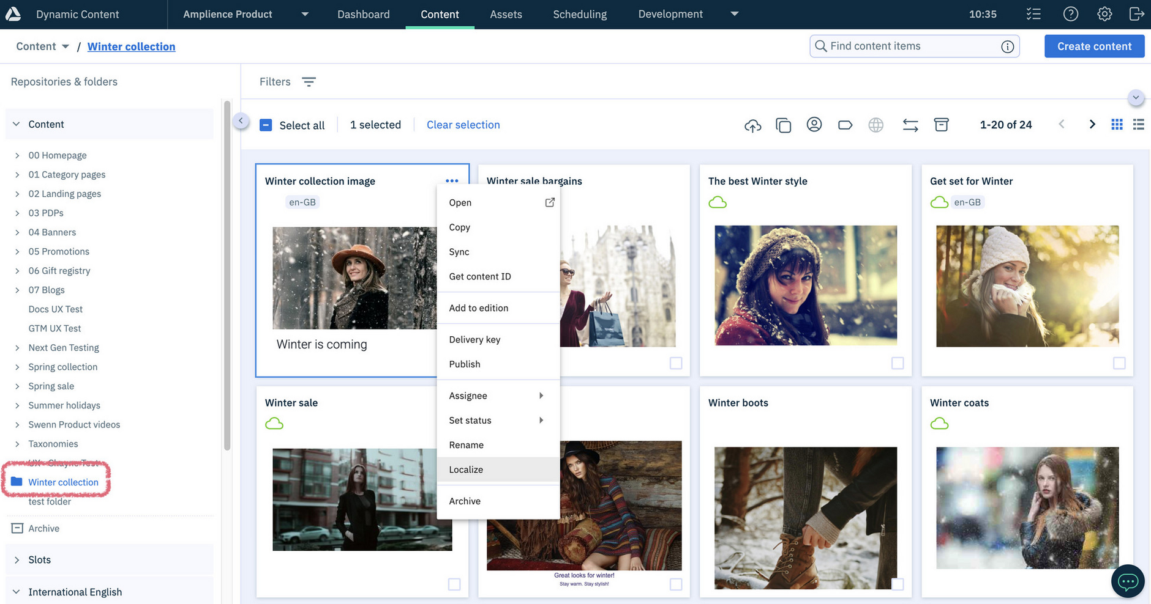Click the copy items toolbar icon
Viewport: 1151px width, 604px height.
click(783, 125)
